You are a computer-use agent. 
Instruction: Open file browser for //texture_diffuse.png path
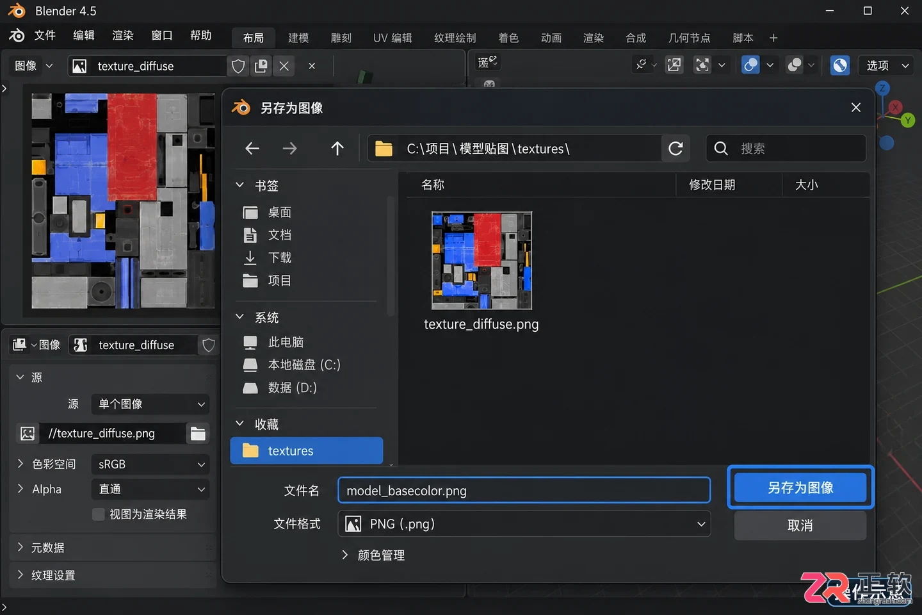pyautogui.click(x=198, y=434)
